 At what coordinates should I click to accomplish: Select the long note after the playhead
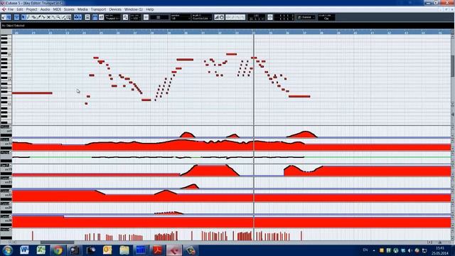tap(299, 97)
